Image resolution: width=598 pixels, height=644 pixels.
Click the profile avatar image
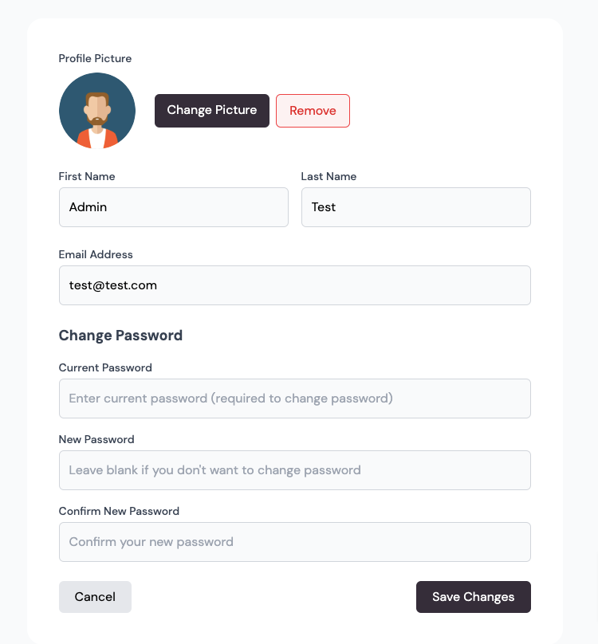pyautogui.click(x=97, y=111)
